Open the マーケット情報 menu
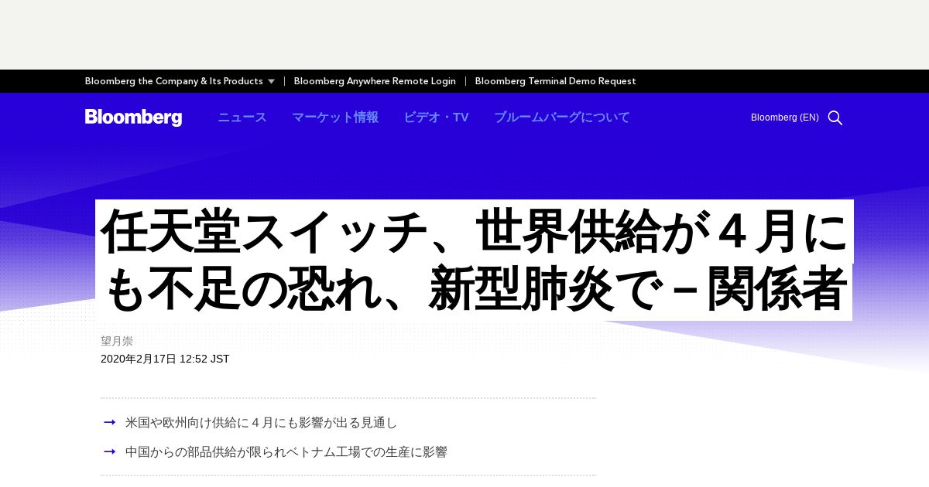 pyautogui.click(x=335, y=117)
